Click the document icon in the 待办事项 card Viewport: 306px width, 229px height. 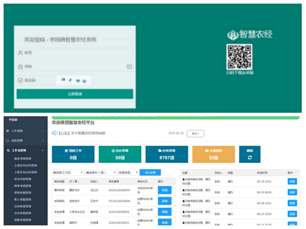113,150
